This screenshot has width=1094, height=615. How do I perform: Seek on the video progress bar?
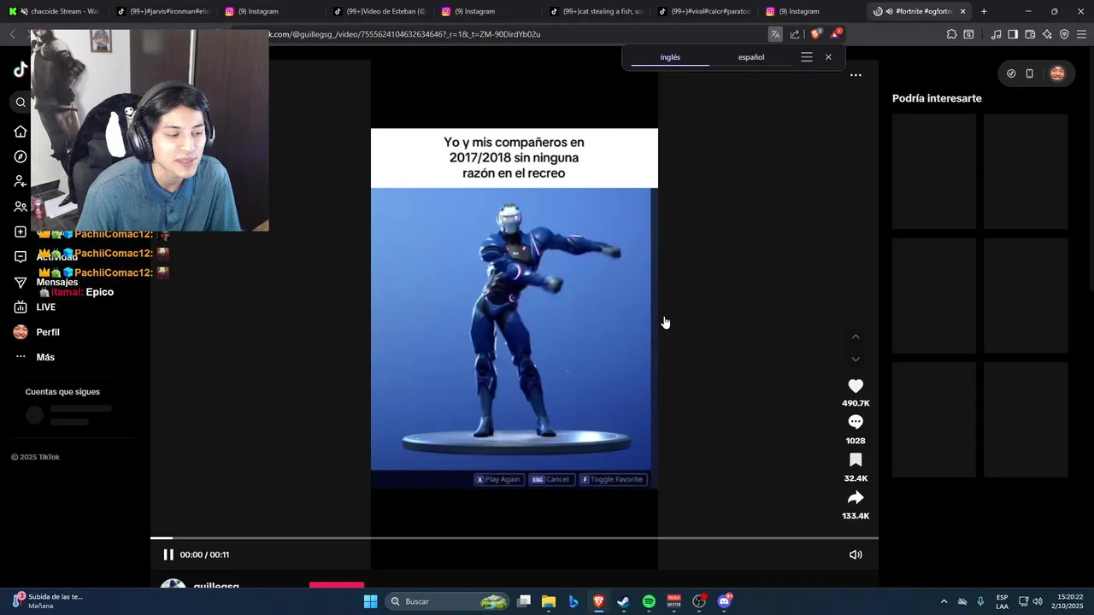tap(515, 538)
